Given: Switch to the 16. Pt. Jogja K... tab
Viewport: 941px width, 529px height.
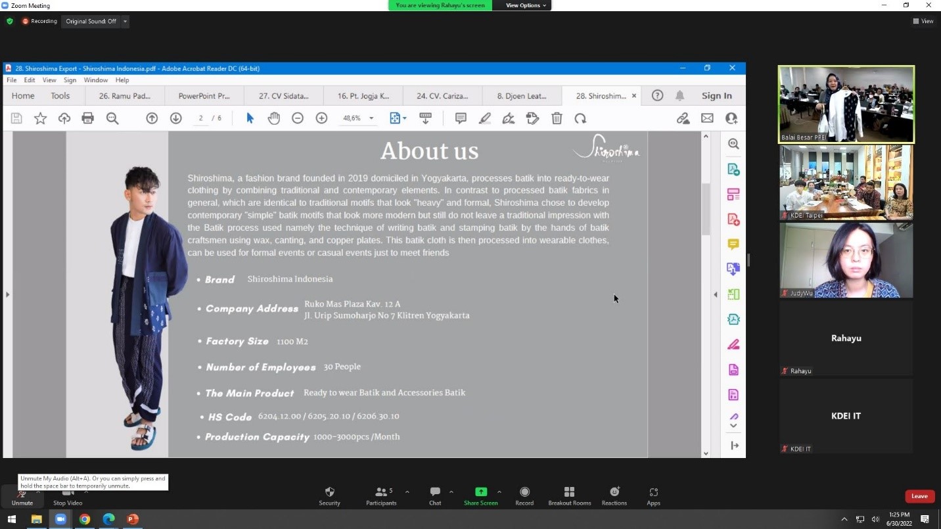Looking at the screenshot, I should point(363,95).
